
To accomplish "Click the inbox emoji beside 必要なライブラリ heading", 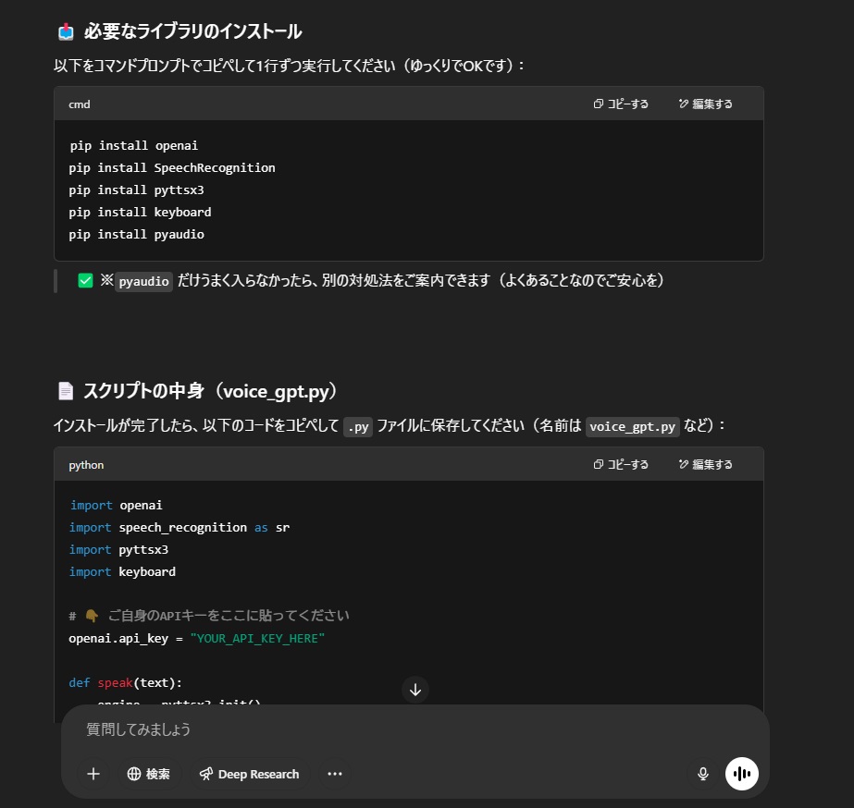I will tap(66, 31).
